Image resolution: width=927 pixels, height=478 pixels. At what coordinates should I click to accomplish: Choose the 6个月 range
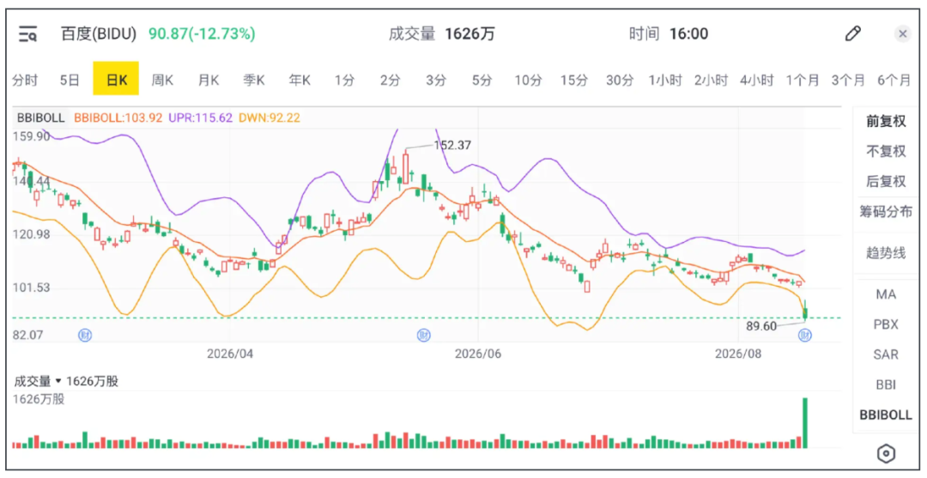coord(894,80)
